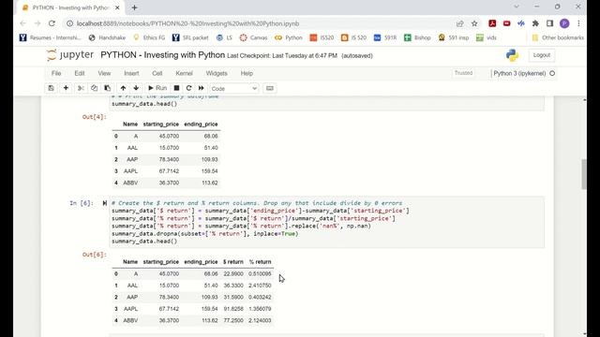The height and width of the screenshot is (337, 600).
Task: Open the Other bookmarks folder
Action: (x=558, y=37)
